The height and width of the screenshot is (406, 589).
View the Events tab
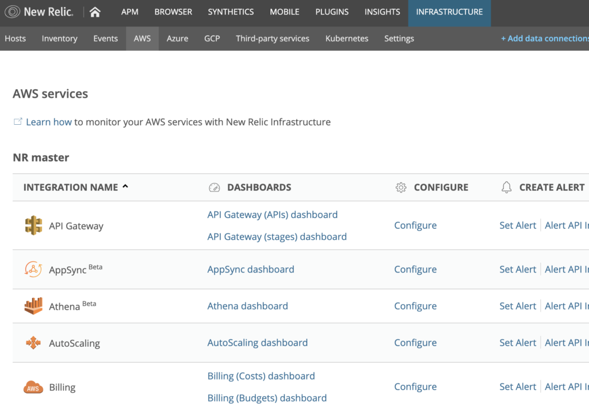click(x=106, y=39)
